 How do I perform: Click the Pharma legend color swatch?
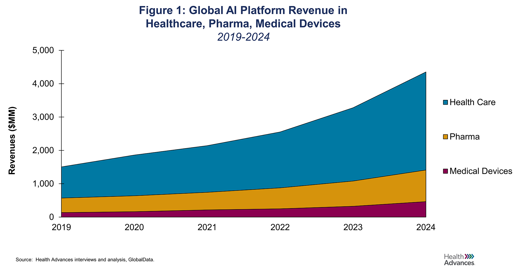click(x=445, y=137)
